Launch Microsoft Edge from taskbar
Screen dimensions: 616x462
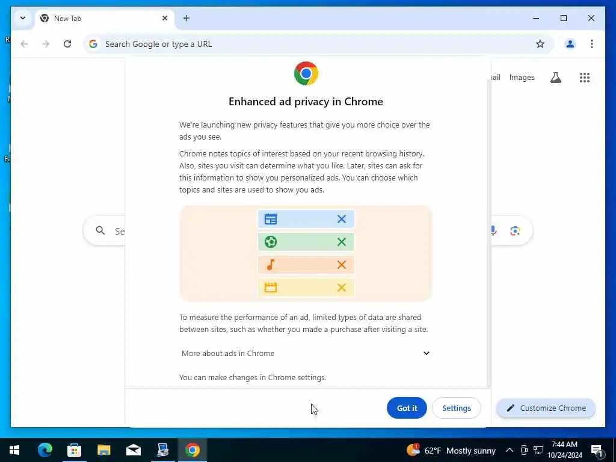pyautogui.click(x=45, y=450)
